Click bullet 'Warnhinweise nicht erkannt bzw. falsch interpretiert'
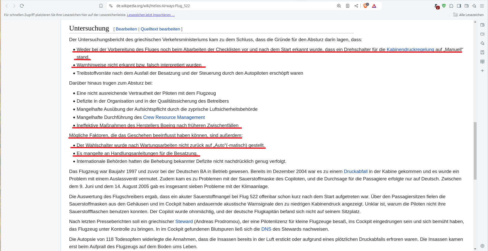The image size is (488, 251). pyautogui.click(x=139, y=65)
